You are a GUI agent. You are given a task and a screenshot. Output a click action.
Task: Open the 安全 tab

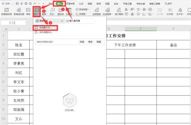tap(116, 3)
